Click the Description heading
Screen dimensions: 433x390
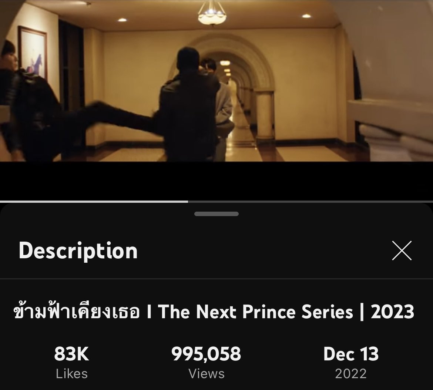(78, 251)
